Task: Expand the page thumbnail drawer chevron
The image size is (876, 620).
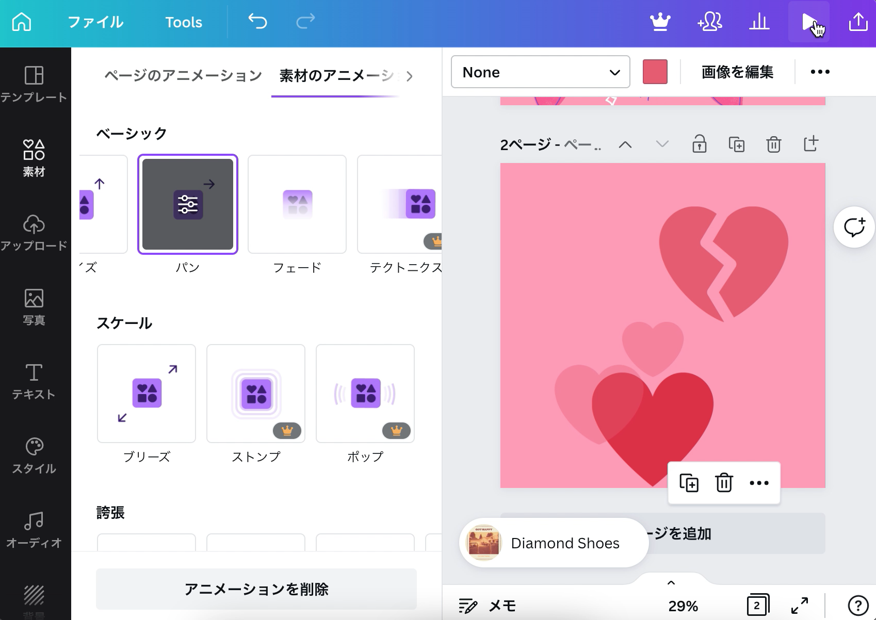Action: pos(671,583)
